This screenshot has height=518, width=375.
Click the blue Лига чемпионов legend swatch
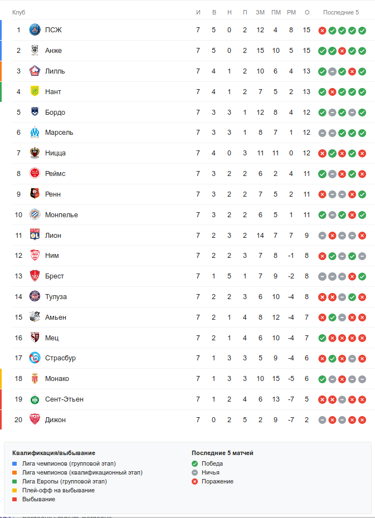click(15, 463)
